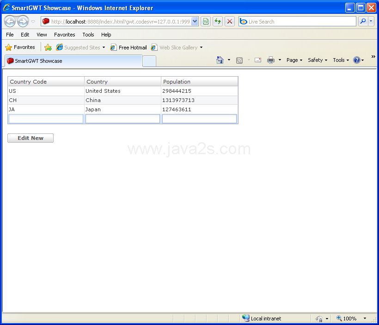Click the Read Mail envelope icon

tap(258, 60)
